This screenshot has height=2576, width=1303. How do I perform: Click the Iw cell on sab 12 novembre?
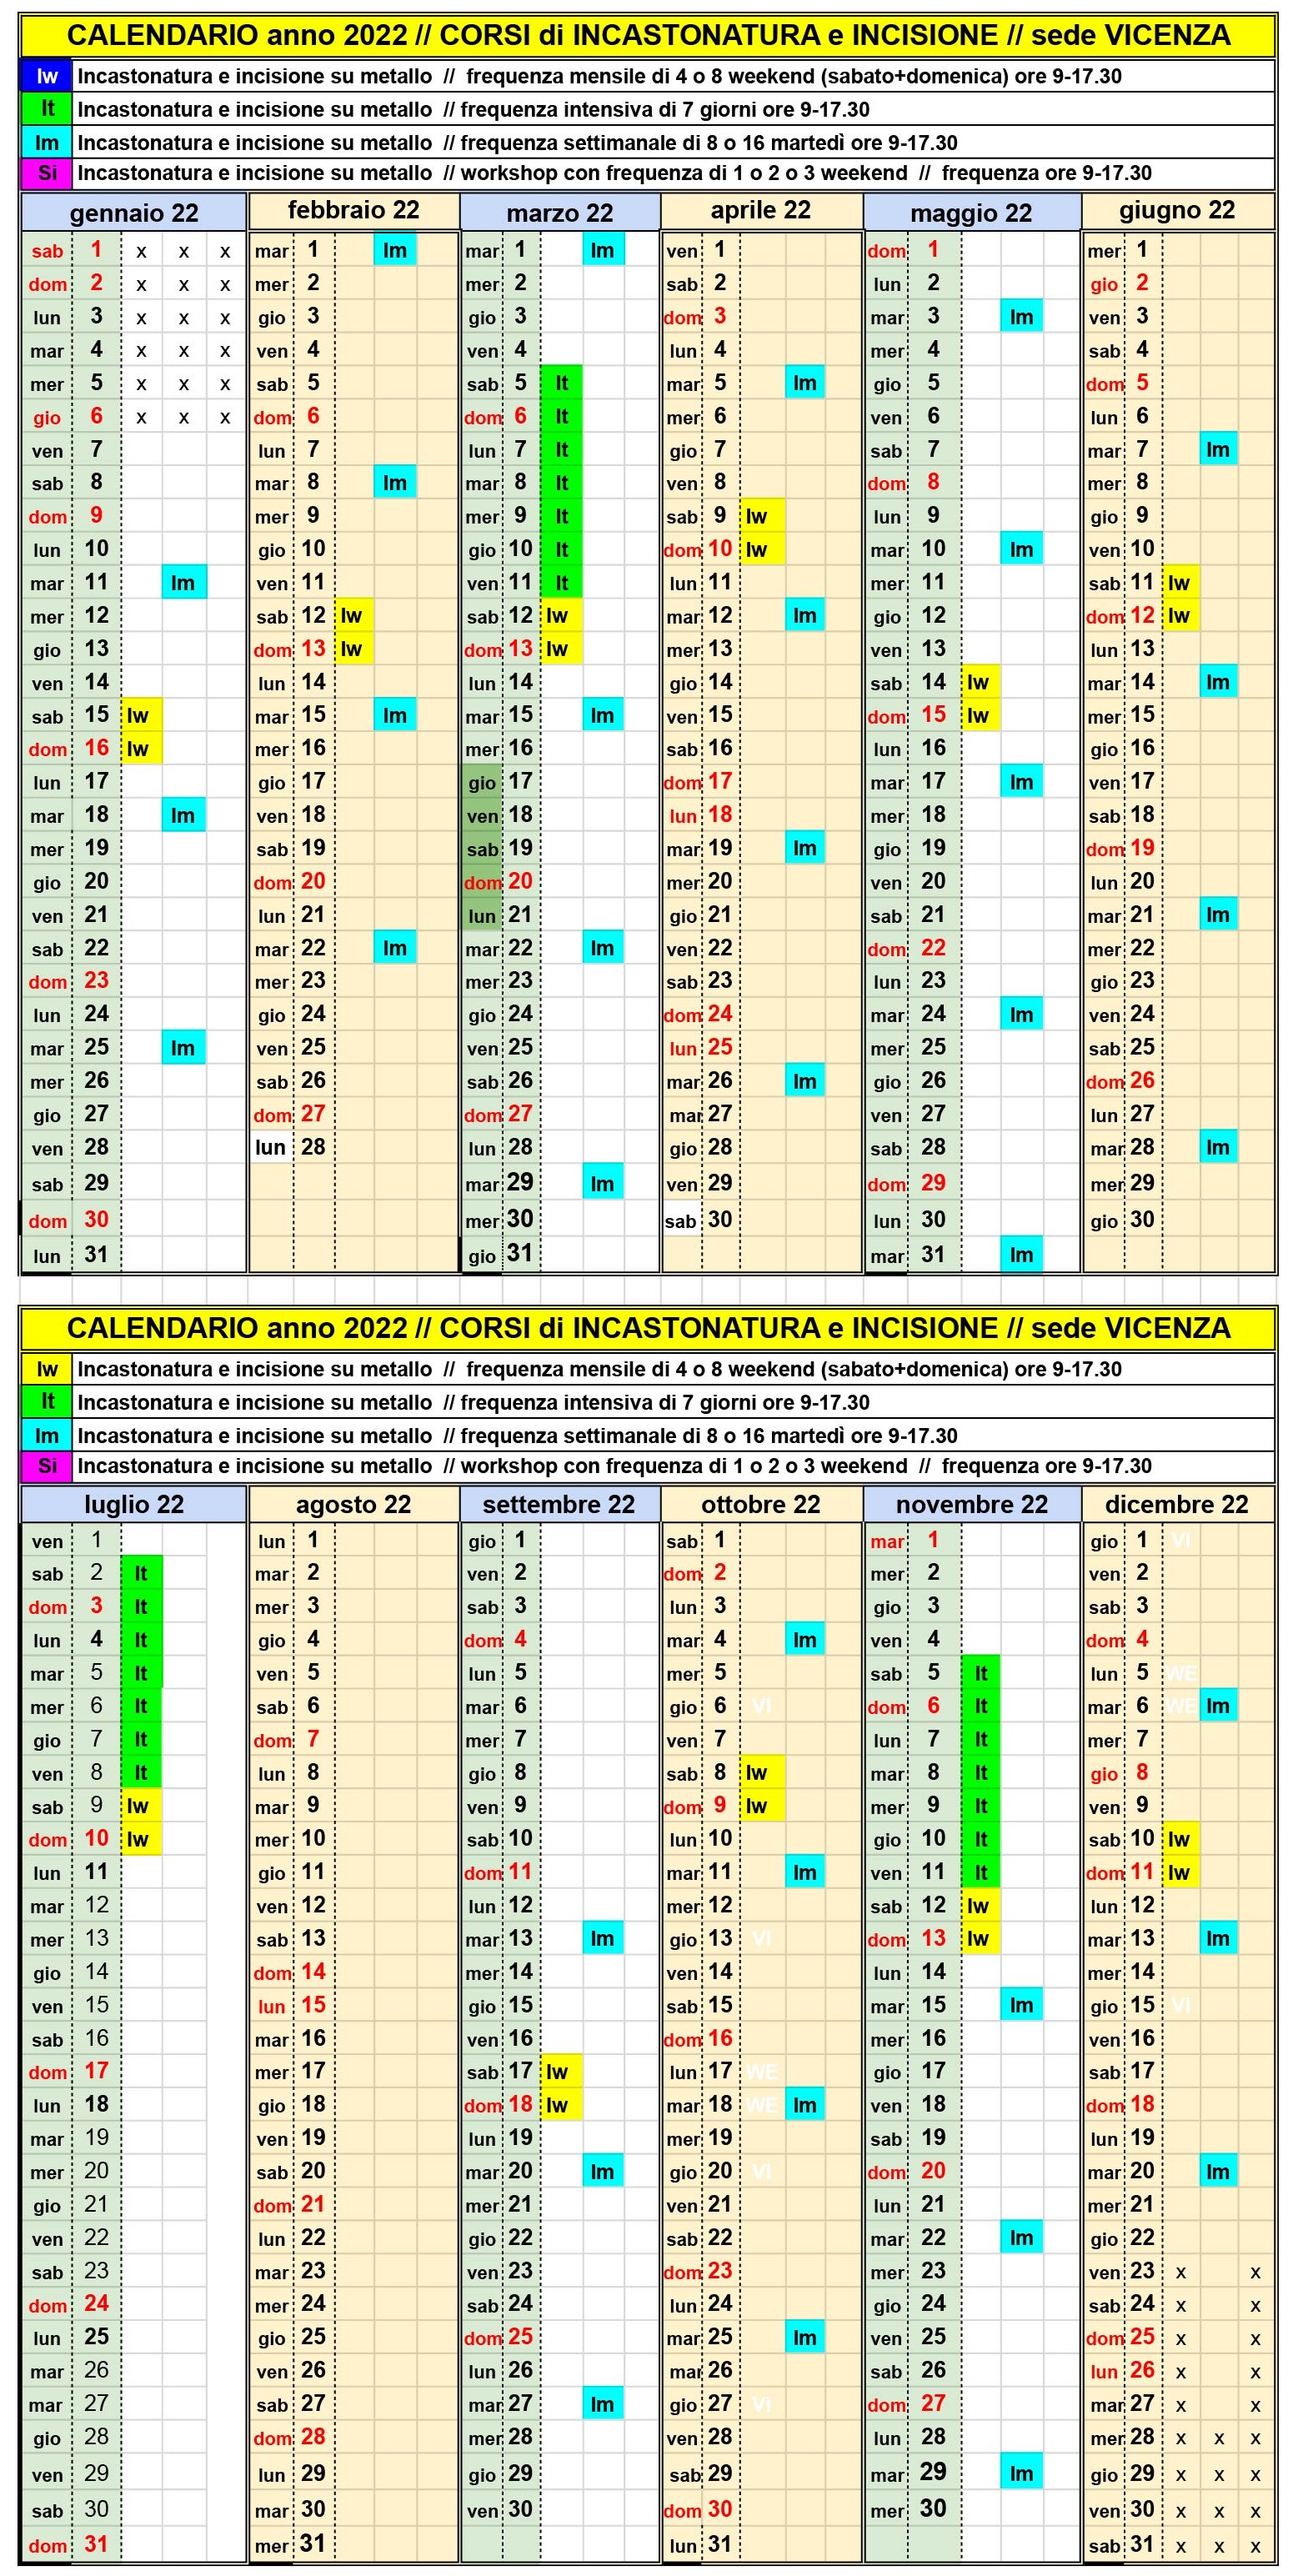[x=981, y=1905]
